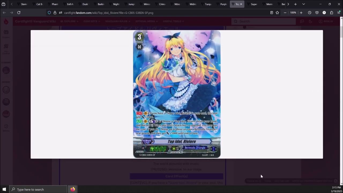Image resolution: width=343 pixels, height=193 pixels.
Task: Expand the list all tabs dropdown
Action: point(303,4)
